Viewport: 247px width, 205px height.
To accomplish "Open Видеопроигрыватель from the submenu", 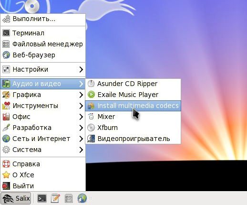I will 133,139.
